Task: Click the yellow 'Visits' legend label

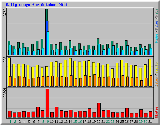Action: 157,68
